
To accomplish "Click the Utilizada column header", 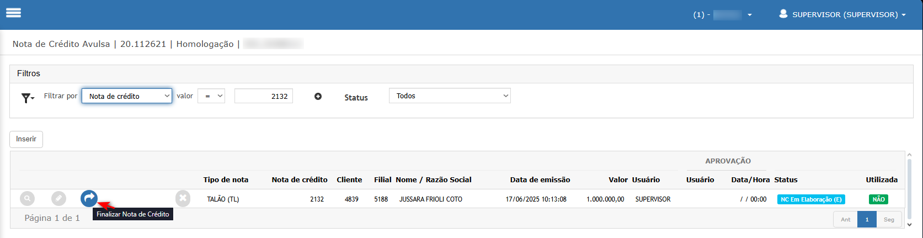I will click(x=882, y=179).
